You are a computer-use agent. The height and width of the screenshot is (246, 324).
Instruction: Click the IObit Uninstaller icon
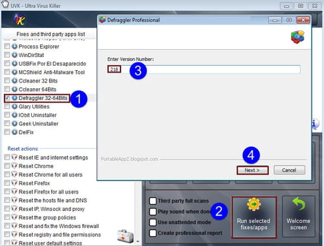14,115
